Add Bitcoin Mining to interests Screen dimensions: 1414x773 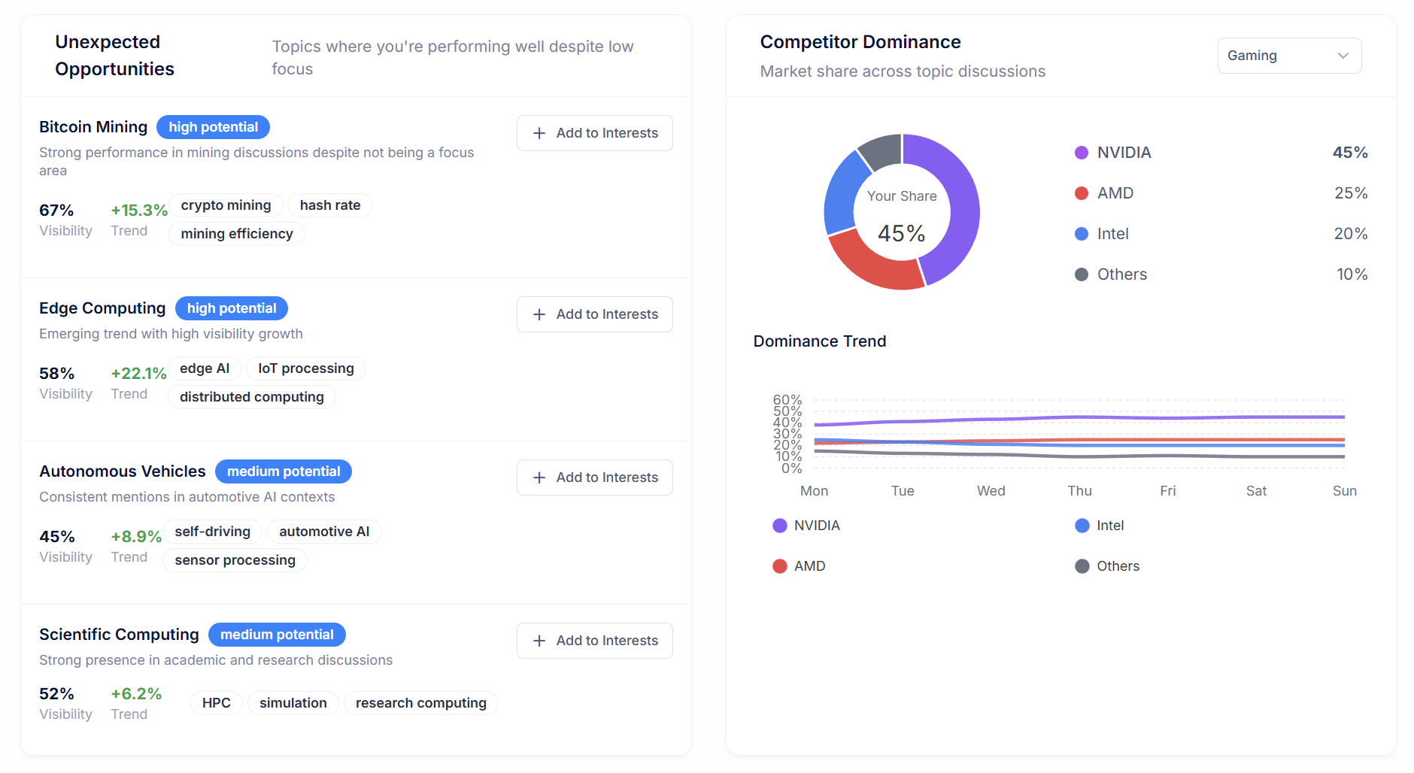click(594, 133)
